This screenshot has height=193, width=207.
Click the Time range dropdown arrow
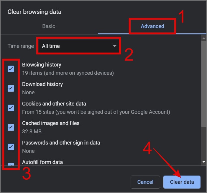(x=114, y=46)
